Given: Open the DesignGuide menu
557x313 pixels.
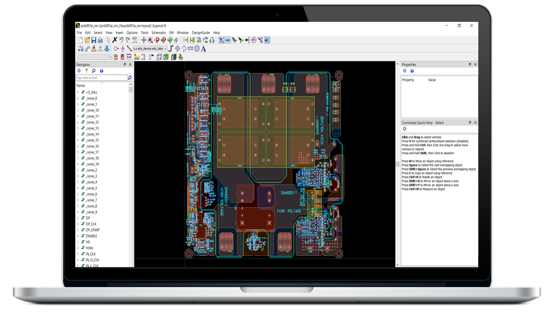Looking at the screenshot, I should [201, 33].
